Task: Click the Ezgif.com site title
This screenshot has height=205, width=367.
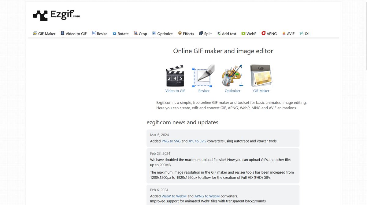Action: click(65, 15)
